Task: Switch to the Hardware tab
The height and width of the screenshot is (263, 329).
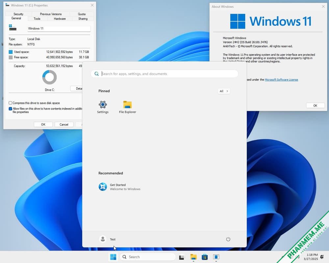Action: click(x=60, y=19)
